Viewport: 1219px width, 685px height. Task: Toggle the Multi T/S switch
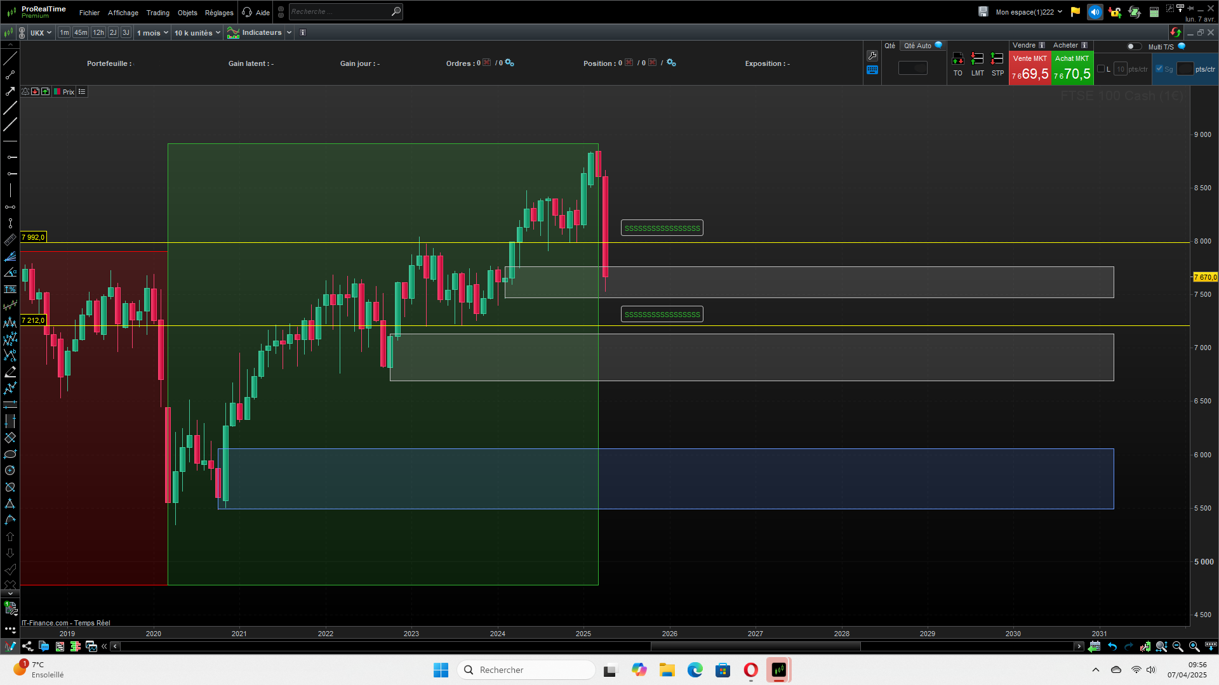[1134, 46]
